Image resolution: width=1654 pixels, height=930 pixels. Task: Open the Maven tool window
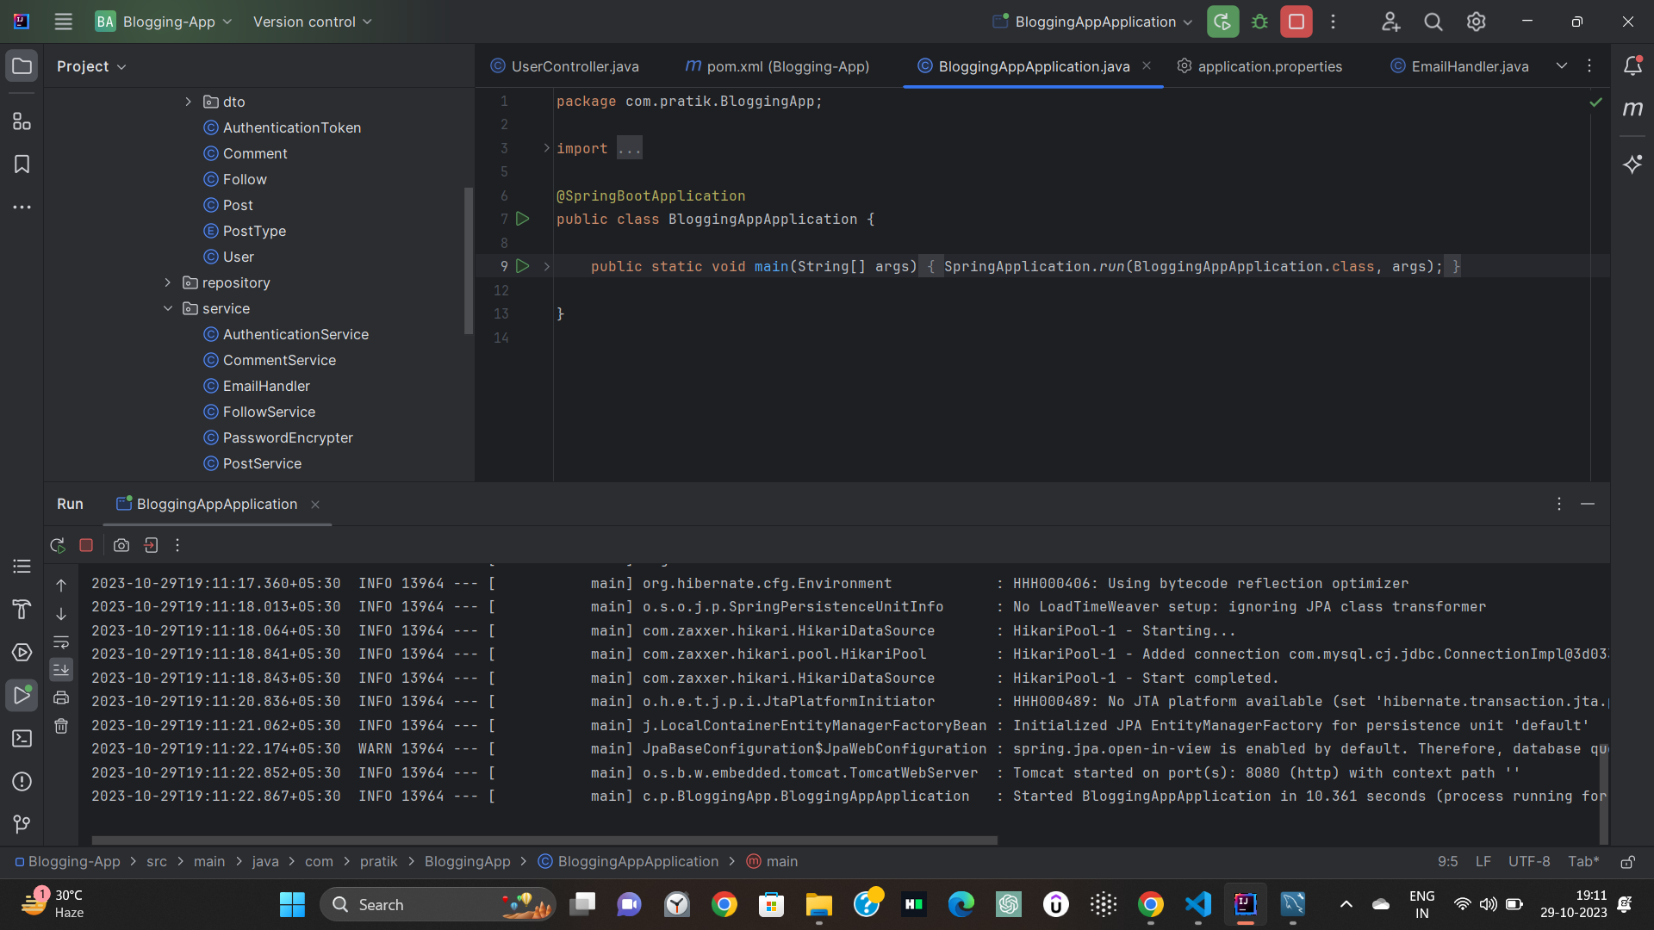coord(1632,108)
